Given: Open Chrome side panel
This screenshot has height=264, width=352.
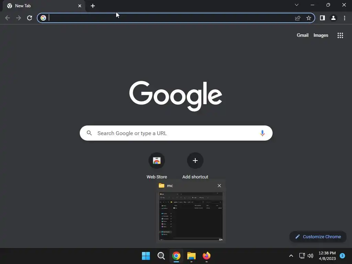Looking at the screenshot, I should click(x=322, y=18).
